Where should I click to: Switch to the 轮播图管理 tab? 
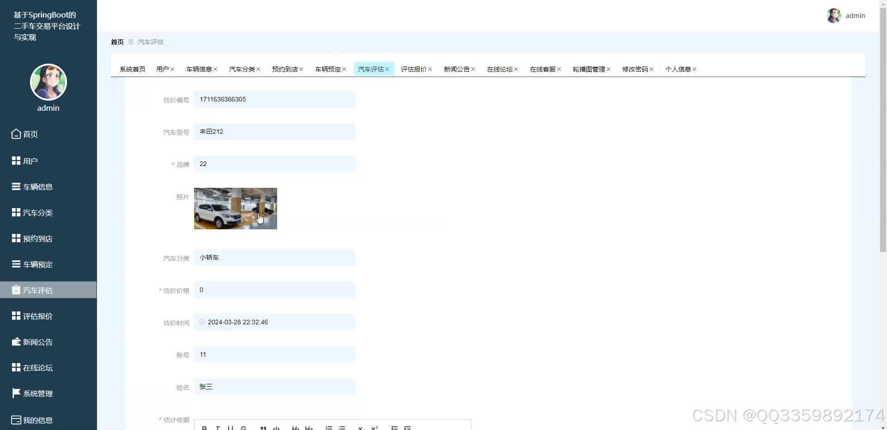pos(589,69)
